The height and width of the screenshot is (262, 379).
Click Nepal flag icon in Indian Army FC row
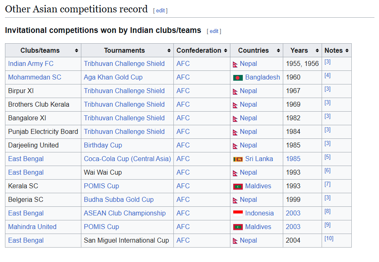235,64
